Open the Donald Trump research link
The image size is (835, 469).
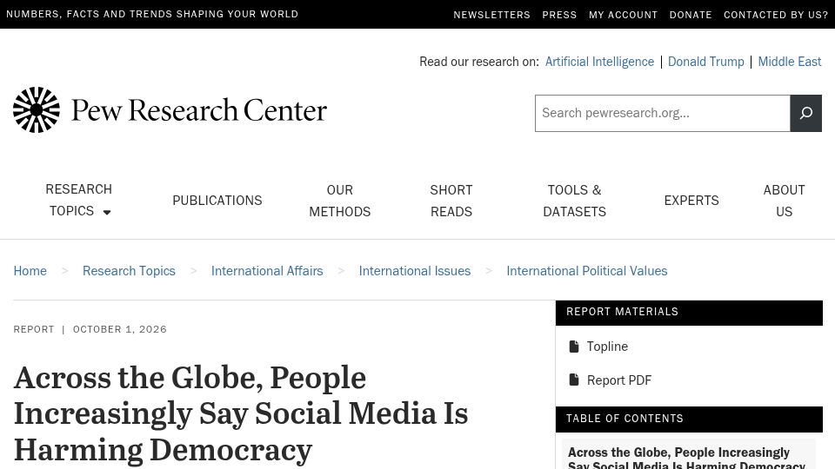click(705, 62)
